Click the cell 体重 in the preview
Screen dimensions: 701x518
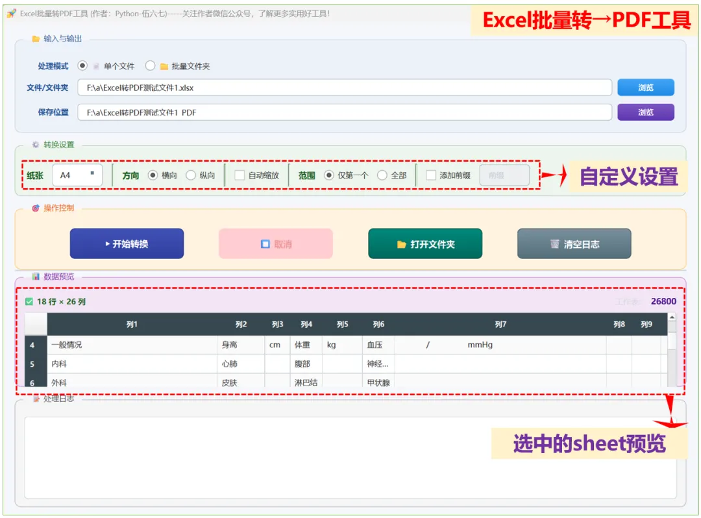[x=306, y=345]
